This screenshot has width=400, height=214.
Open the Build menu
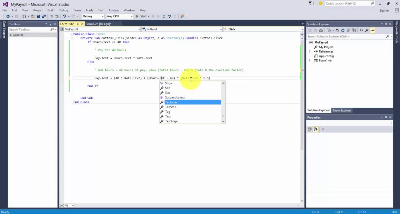point(51,10)
